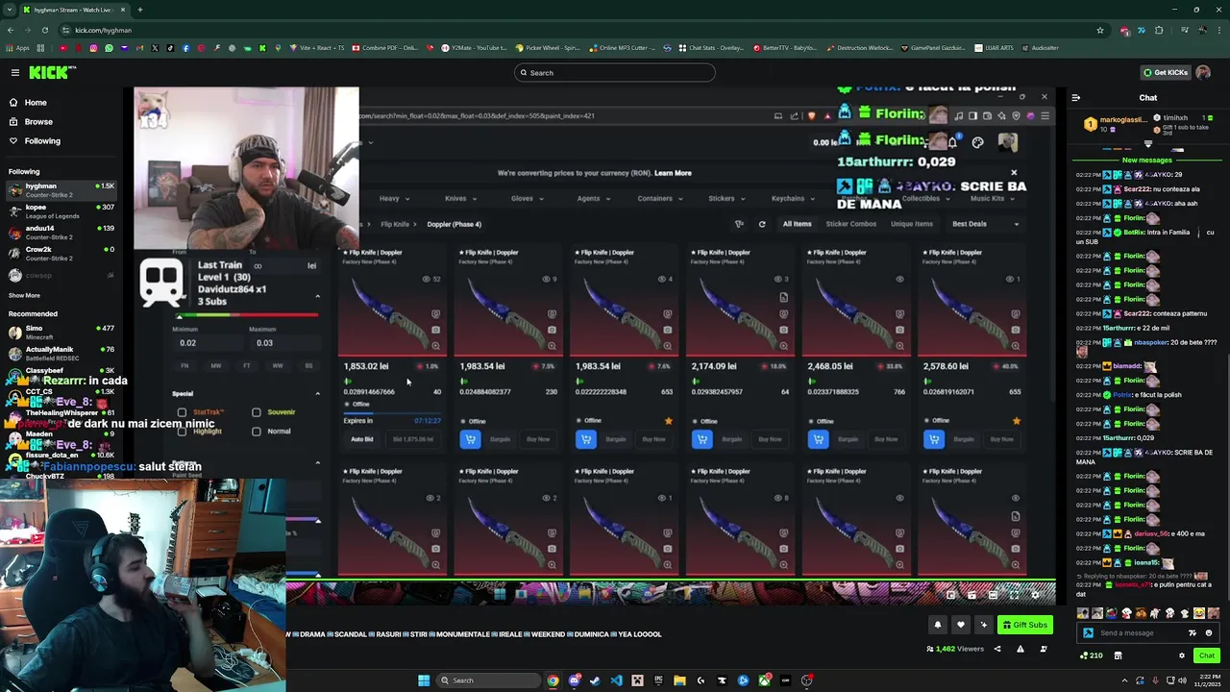
Task: Open the hyghman channel in the Following list
Action: tap(60, 189)
